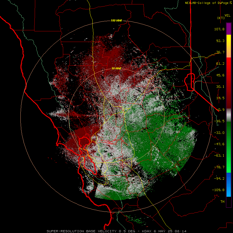This screenshot has height=233, width=233.
Task: Select the -63.1 velocity scale value
Action: click(x=219, y=156)
